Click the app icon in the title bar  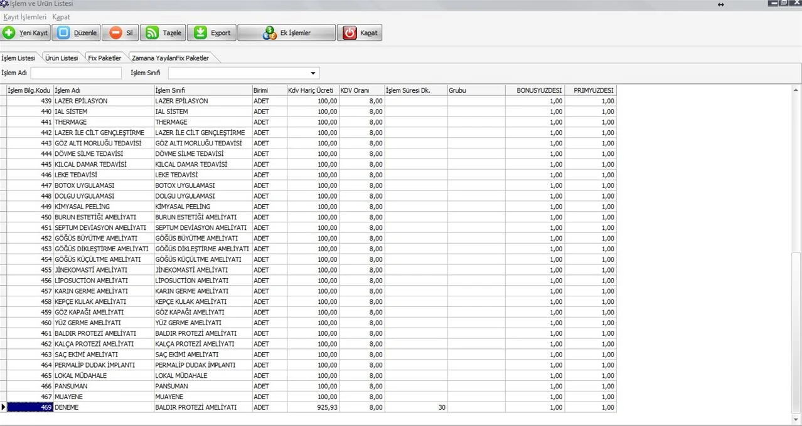coord(4,4)
